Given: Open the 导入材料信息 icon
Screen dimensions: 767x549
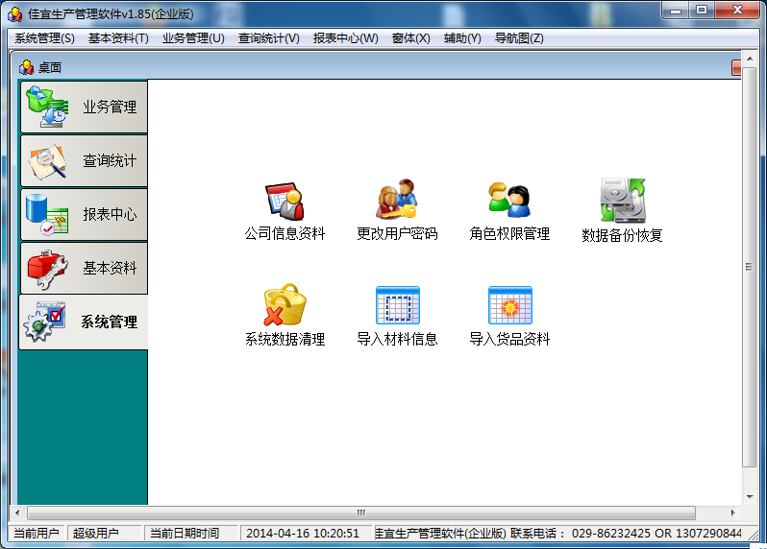Looking at the screenshot, I should [397, 315].
